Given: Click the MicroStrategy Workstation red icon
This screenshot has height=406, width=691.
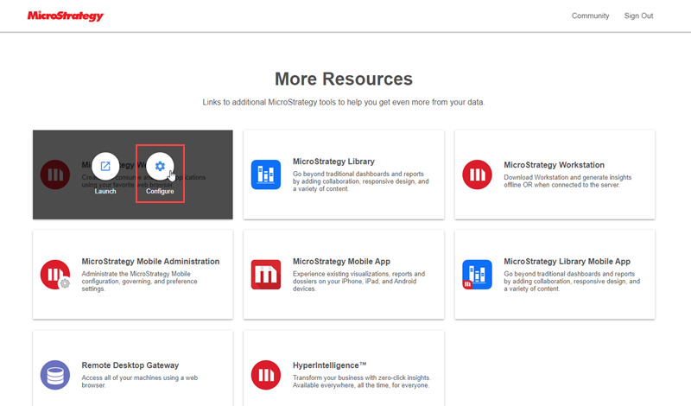Looking at the screenshot, I should [x=477, y=174].
